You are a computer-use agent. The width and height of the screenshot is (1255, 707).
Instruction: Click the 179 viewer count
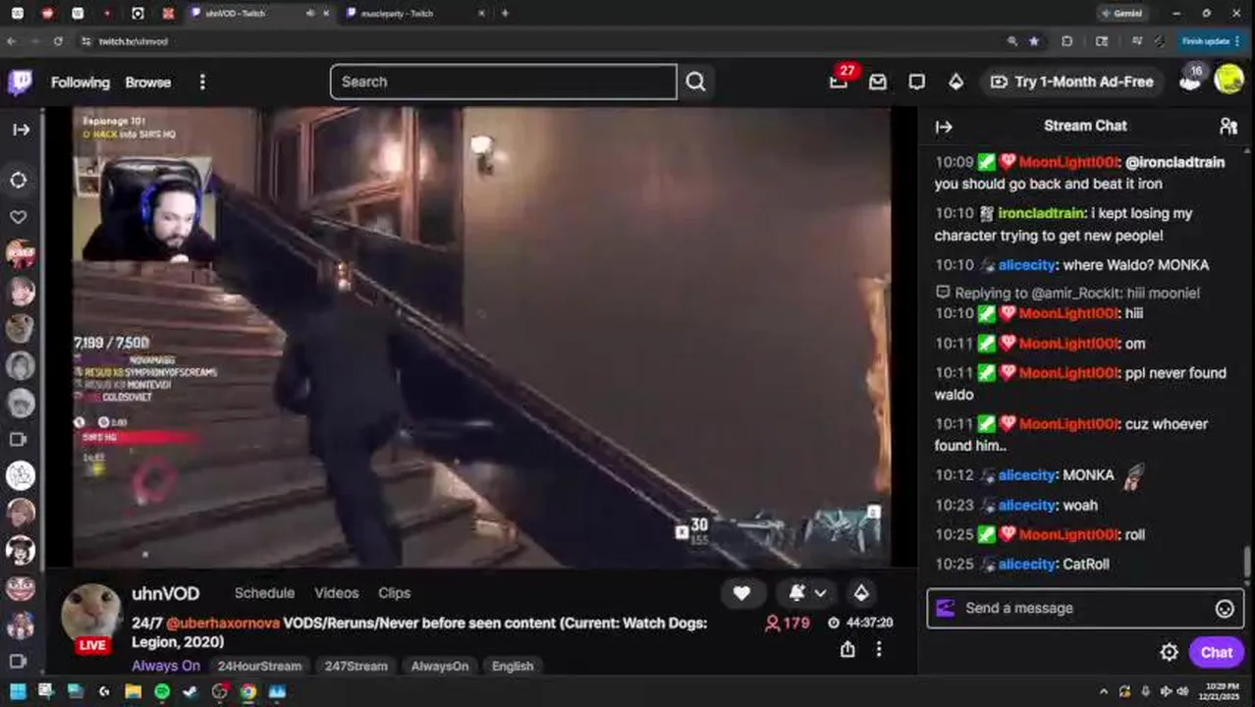[x=788, y=624]
